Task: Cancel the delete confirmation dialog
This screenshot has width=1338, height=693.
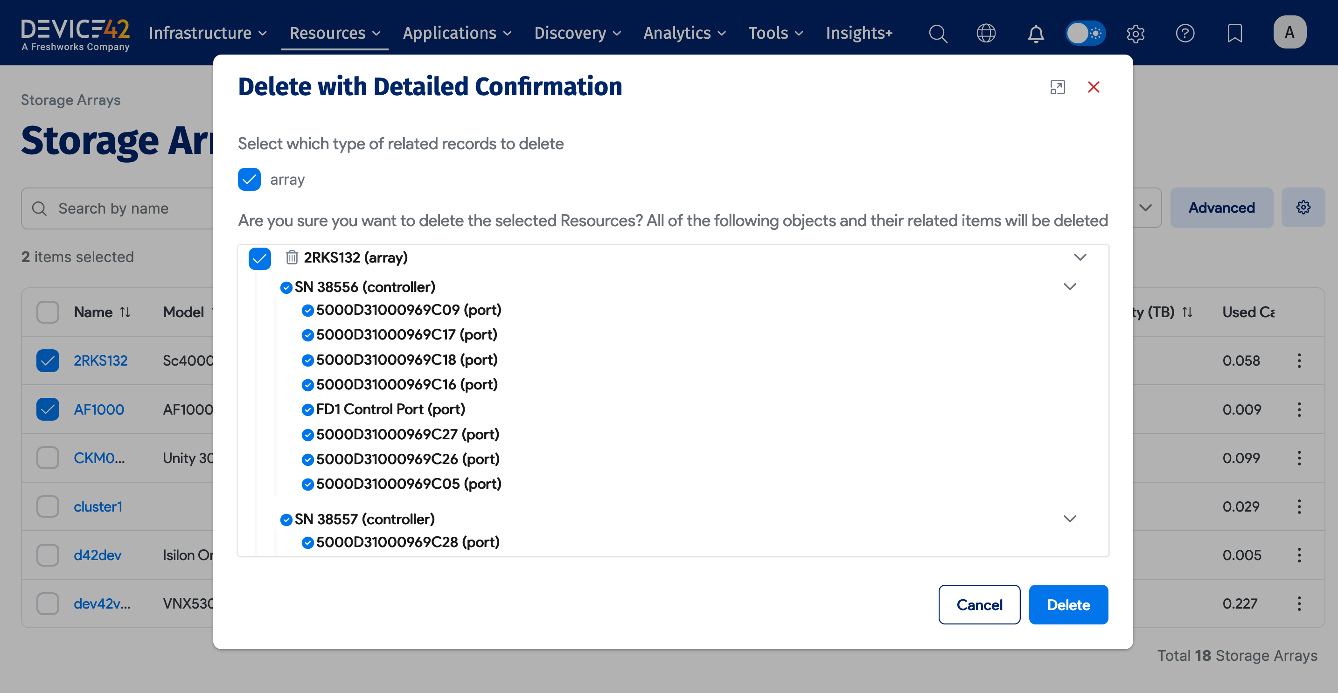Action: (979, 604)
